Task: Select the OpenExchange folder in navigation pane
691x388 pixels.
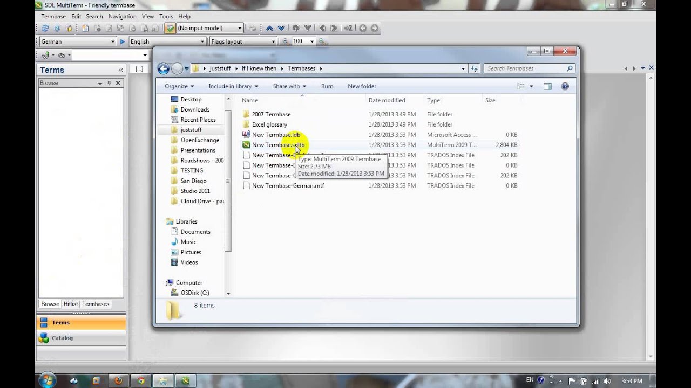Action: click(x=200, y=140)
